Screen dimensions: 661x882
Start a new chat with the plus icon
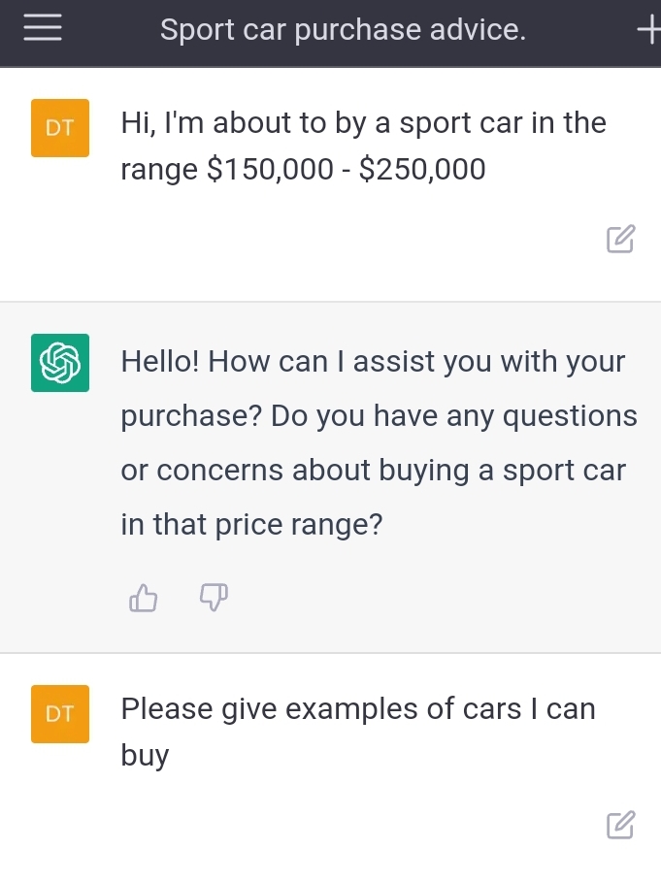coord(647,31)
